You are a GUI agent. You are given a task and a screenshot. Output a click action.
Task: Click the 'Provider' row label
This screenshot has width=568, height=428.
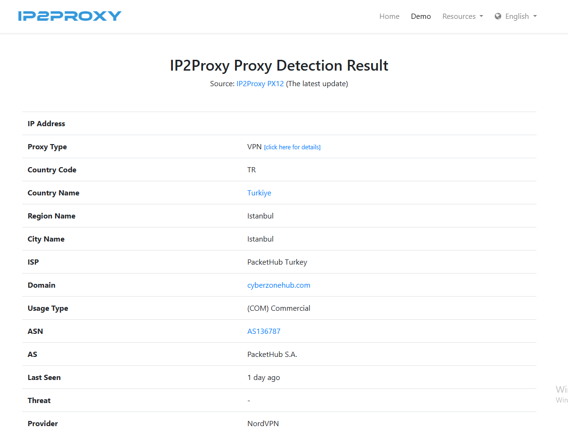point(43,424)
